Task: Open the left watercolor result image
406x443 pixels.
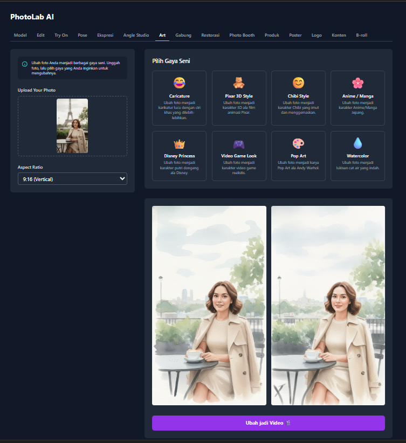Action: tap(209, 305)
